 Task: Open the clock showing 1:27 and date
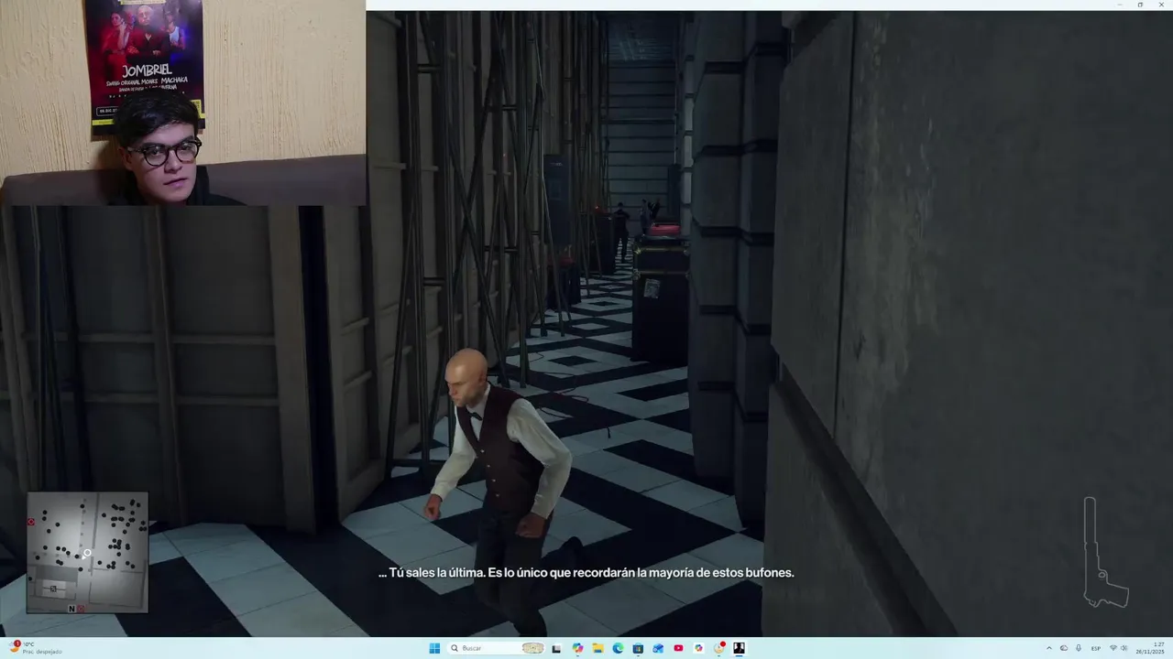coord(1150,648)
